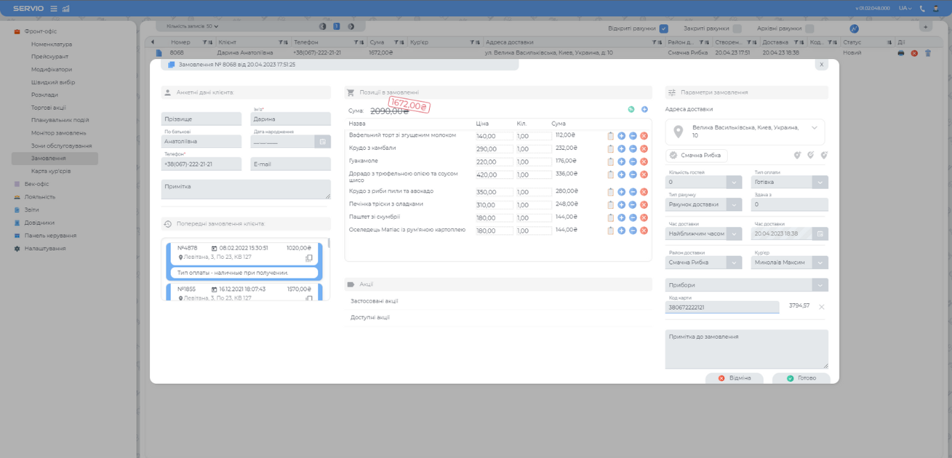Image resolution: width=952 pixels, height=458 pixels.
Task: Click the Прізвище input field
Action: pos(201,119)
